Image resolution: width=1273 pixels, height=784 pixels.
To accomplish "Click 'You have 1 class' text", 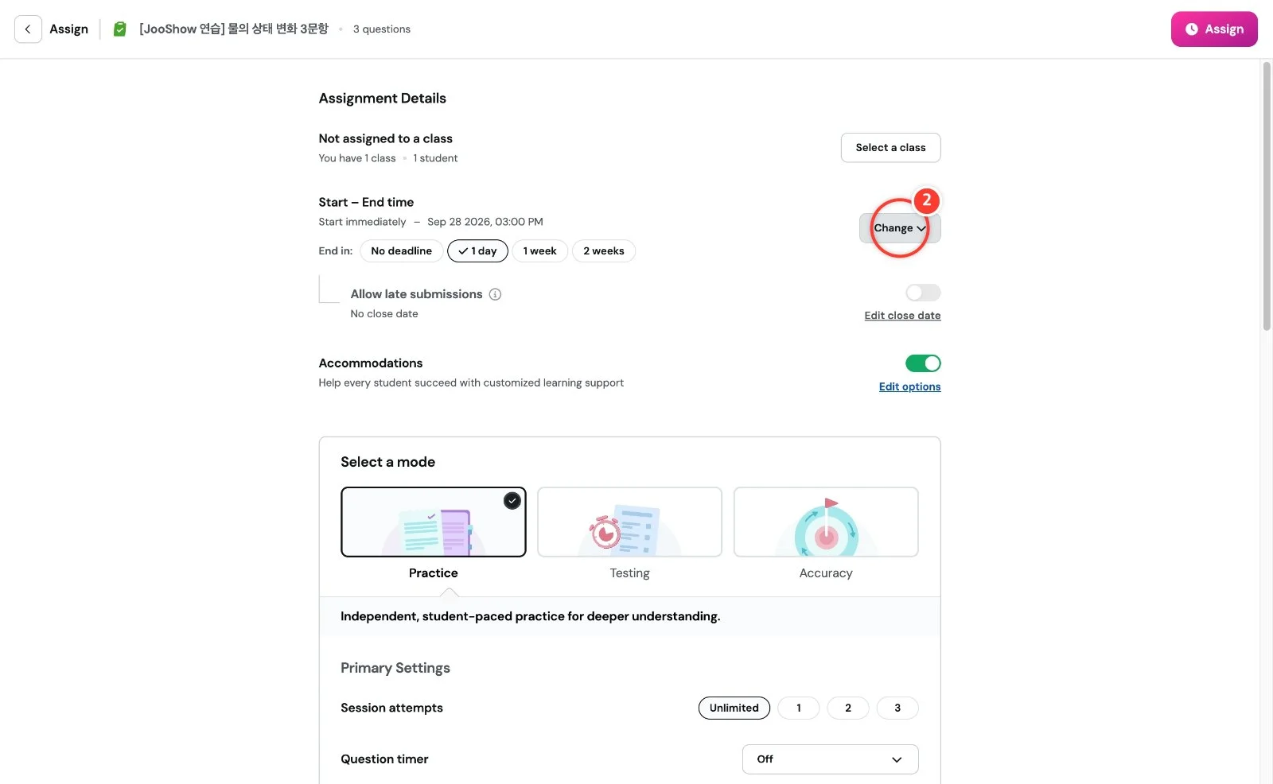I will [357, 158].
